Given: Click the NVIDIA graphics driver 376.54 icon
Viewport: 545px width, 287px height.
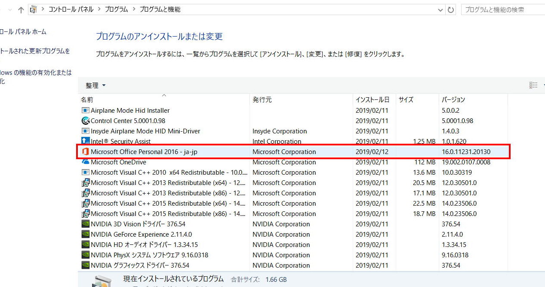Looking at the screenshot, I should pyautogui.click(x=85, y=265).
